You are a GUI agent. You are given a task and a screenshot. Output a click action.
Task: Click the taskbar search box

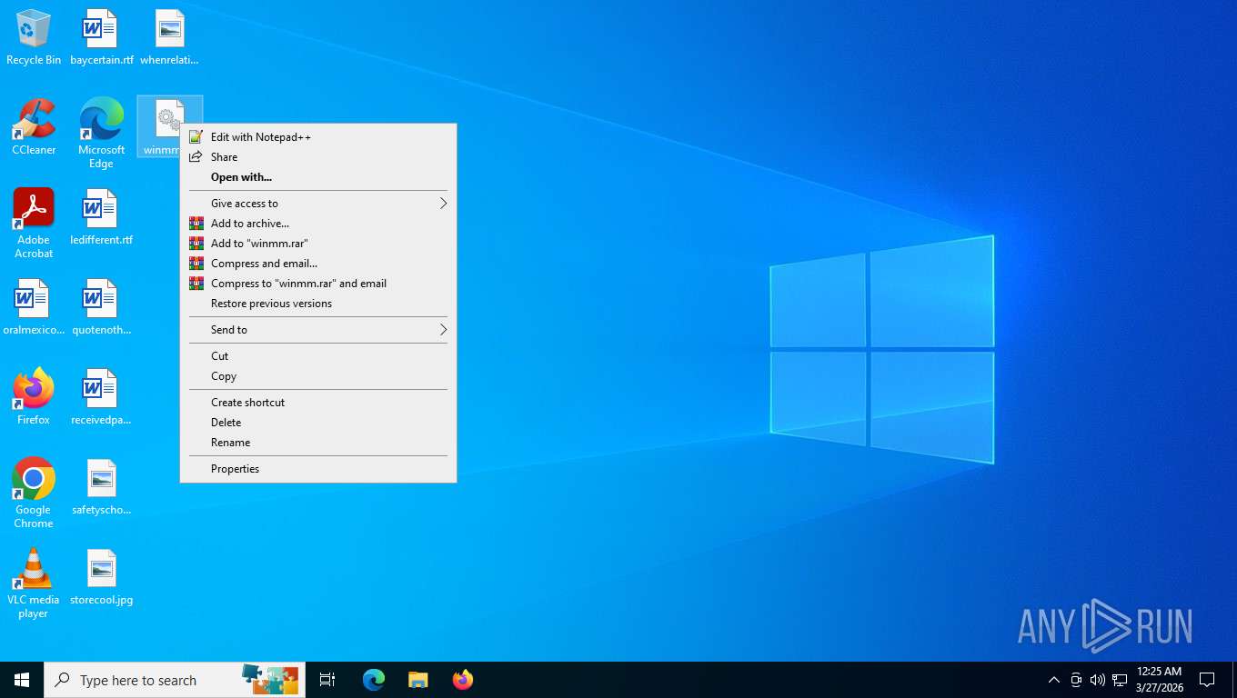point(175,680)
